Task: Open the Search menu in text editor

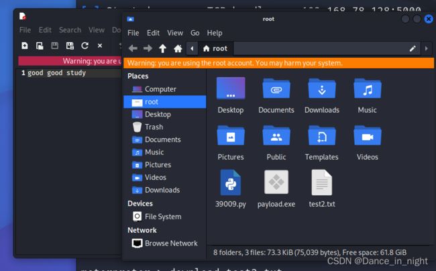Action: pyautogui.click(x=70, y=30)
